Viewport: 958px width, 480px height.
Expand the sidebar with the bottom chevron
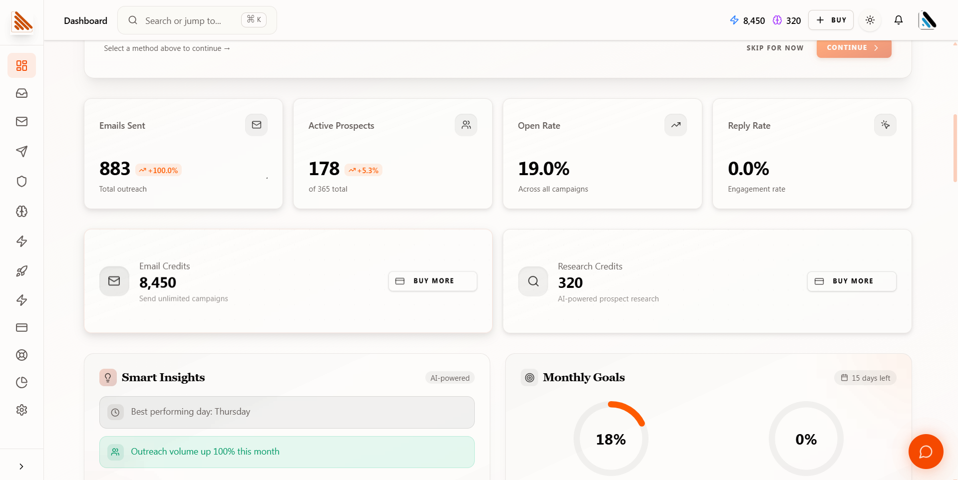(21, 467)
